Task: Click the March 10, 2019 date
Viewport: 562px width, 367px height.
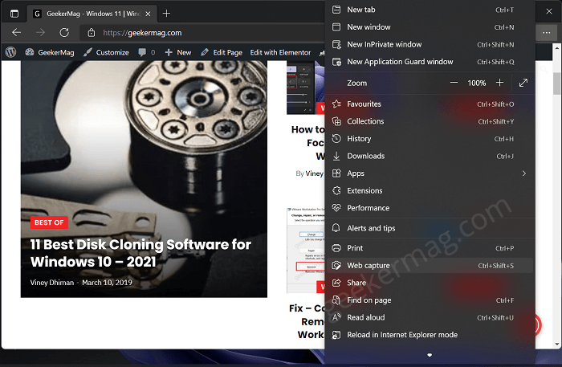Action: 107,283
